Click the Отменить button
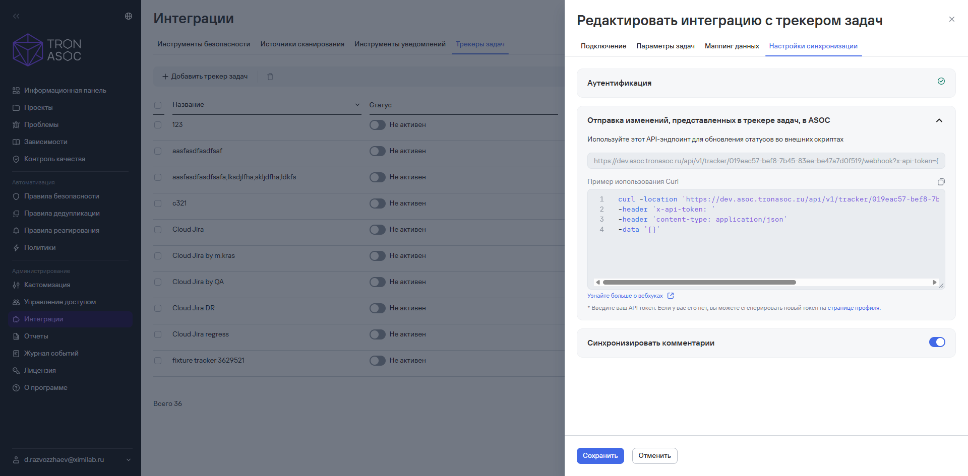This screenshot has height=476, width=968. click(x=654, y=456)
